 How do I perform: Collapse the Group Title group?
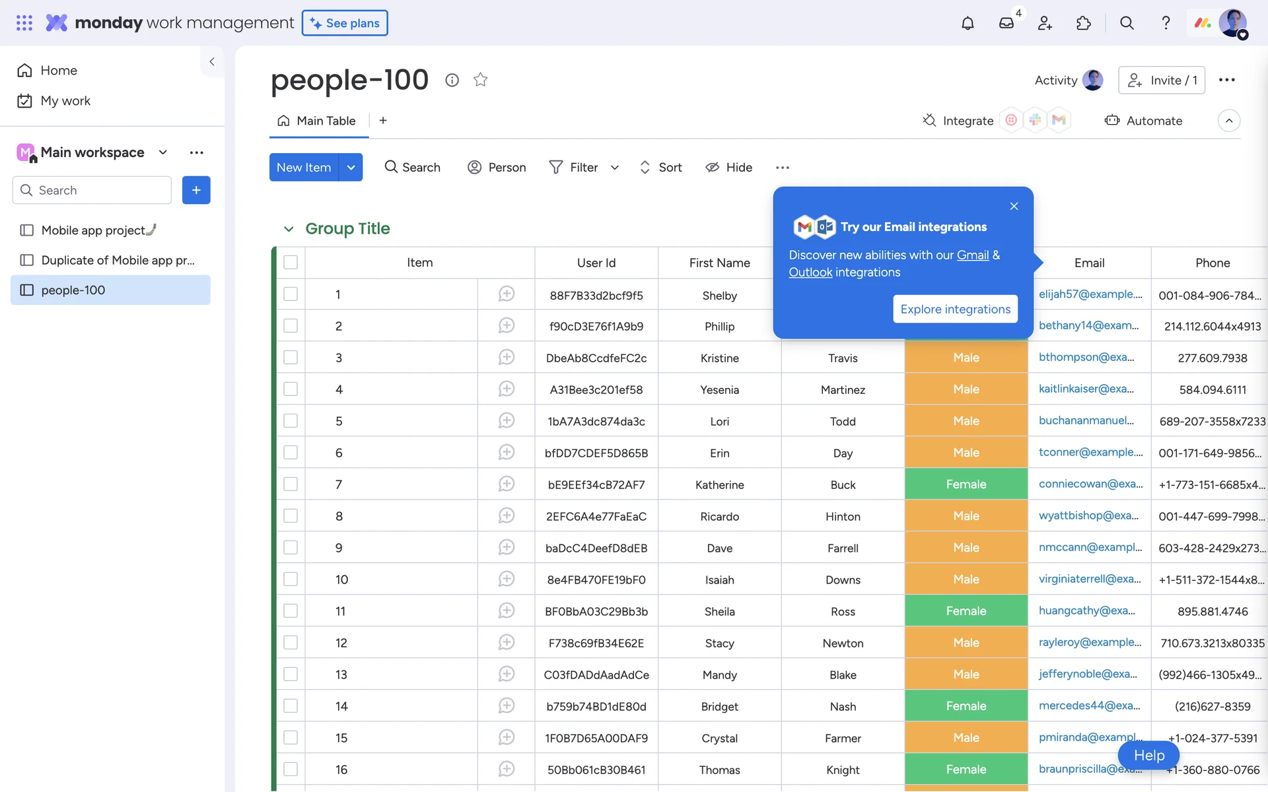(x=289, y=229)
